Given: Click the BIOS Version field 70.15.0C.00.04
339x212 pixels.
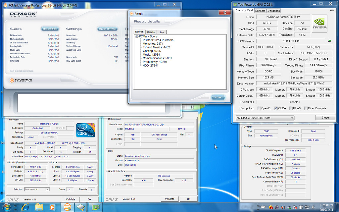Looking at the screenshot, I should [x=291, y=41].
